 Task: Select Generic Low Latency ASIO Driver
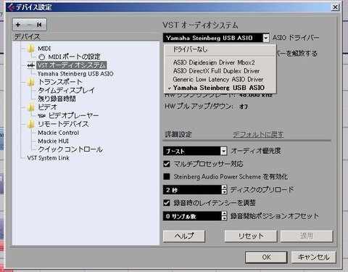point(220,79)
